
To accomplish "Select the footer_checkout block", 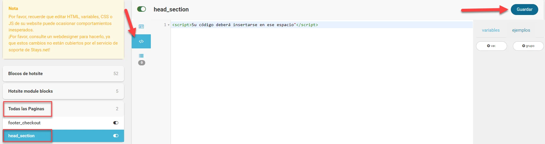I will click(x=63, y=123).
